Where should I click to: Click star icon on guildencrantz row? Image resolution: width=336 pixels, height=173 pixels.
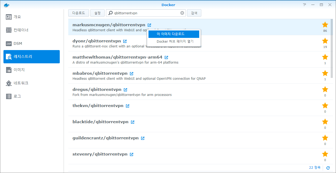point(325,138)
